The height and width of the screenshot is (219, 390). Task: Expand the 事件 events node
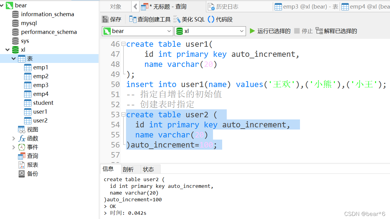13,147
